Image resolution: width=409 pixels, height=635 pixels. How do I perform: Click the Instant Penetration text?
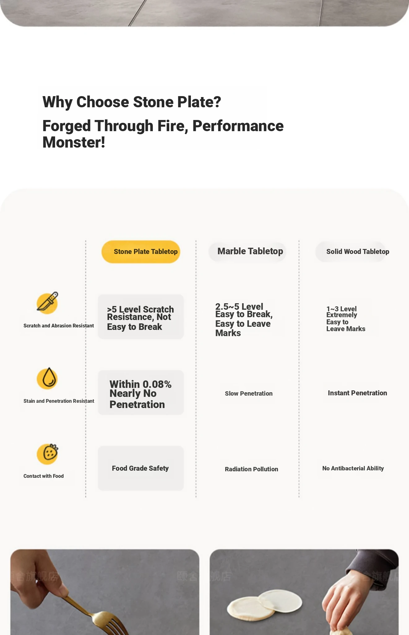point(357,393)
